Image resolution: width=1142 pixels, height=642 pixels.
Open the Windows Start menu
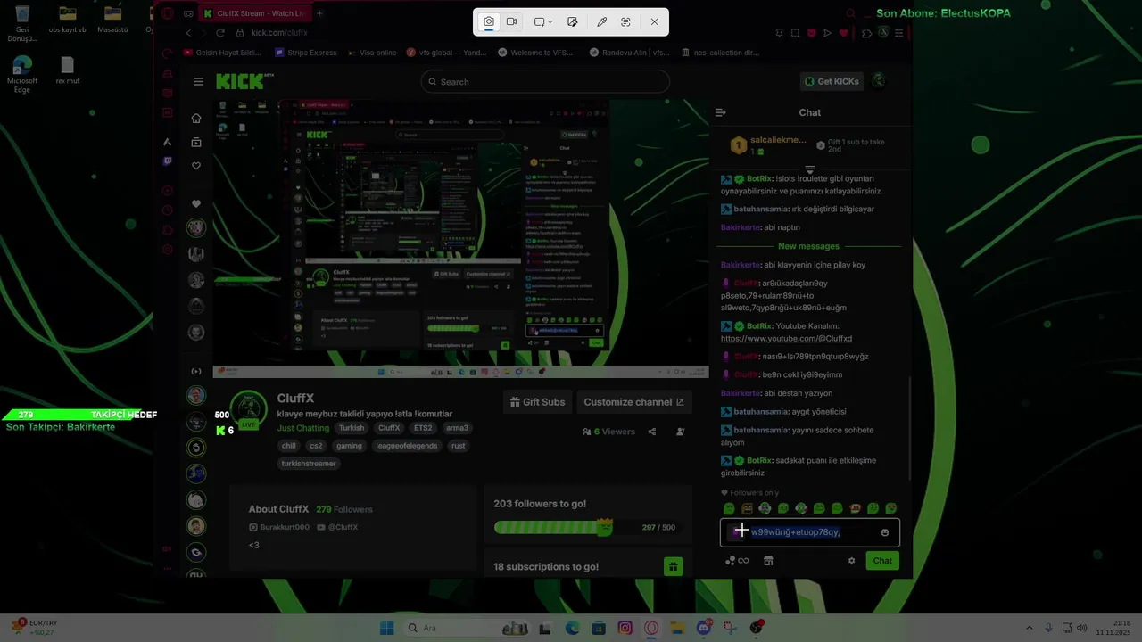click(386, 628)
